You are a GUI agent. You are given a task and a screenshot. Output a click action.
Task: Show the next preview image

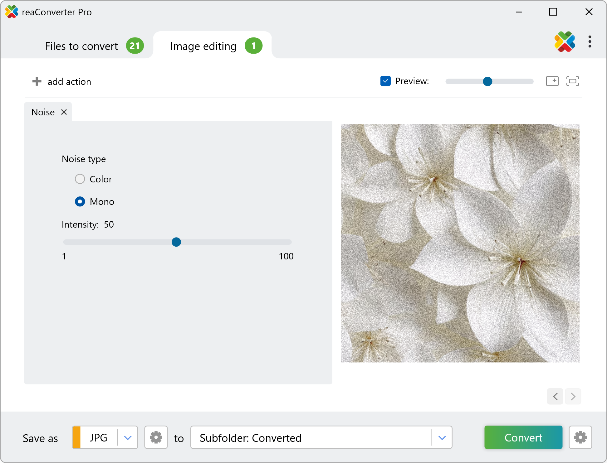(573, 397)
